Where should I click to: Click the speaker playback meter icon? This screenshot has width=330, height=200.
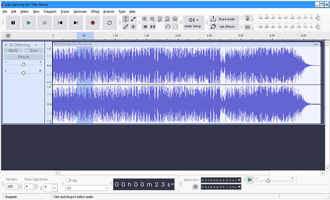coord(248,27)
